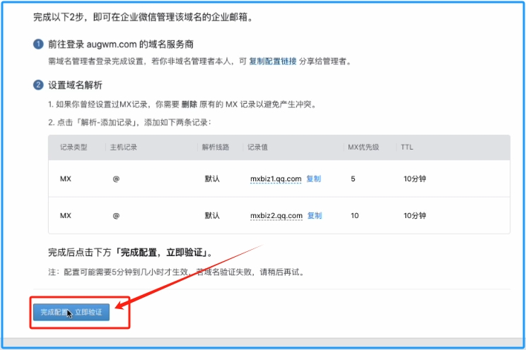Screen dimensions: 526x350
Task: Select record value mxbiz2.qq.com
Action: (276, 216)
